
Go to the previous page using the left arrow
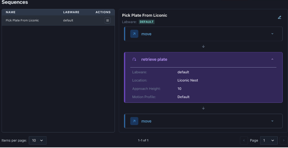tap(244, 140)
